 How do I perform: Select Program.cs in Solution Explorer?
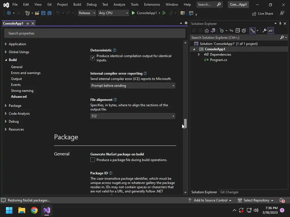tap(218, 60)
